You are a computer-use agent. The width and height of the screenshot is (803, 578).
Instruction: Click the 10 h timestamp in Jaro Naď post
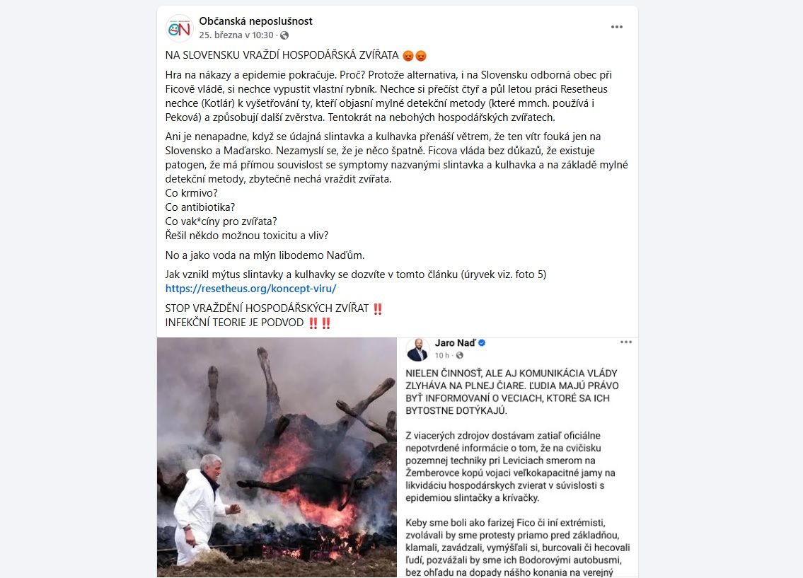coord(442,355)
